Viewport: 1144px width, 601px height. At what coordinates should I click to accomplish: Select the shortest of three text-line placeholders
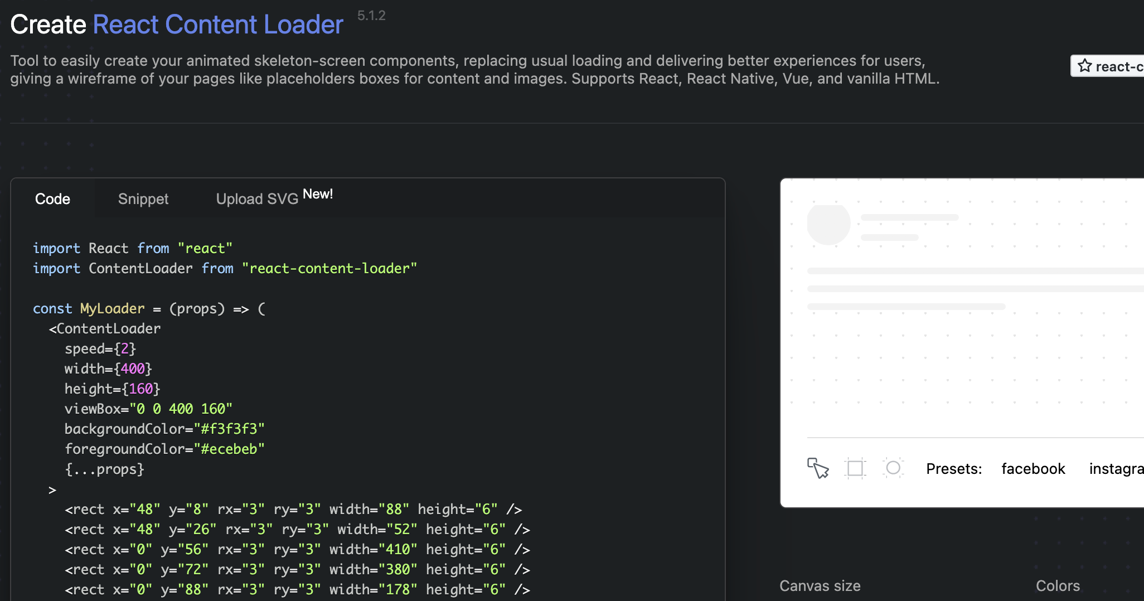click(x=907, y=307)
